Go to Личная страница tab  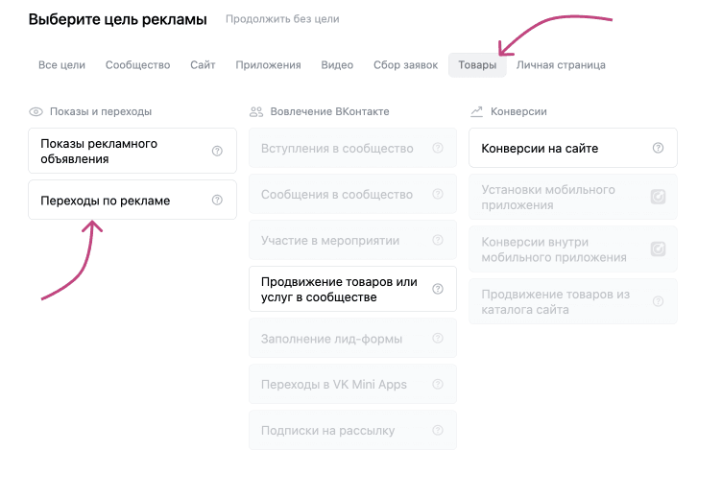(561, 65)
